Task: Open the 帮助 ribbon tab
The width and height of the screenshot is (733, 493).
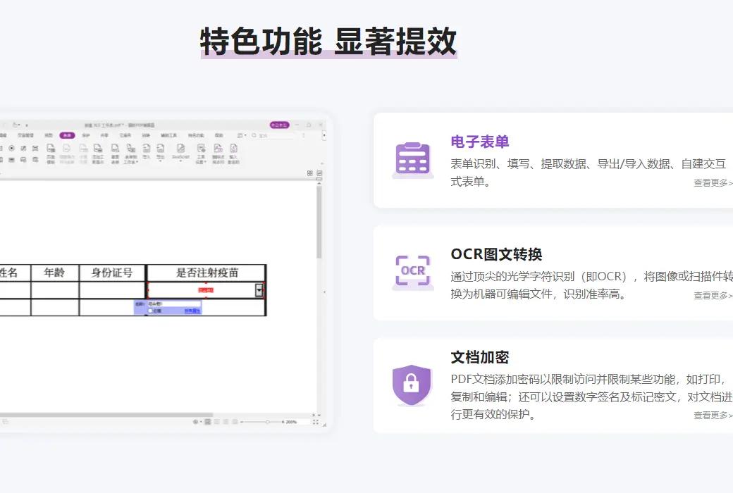Action: (x=218, y=135)
